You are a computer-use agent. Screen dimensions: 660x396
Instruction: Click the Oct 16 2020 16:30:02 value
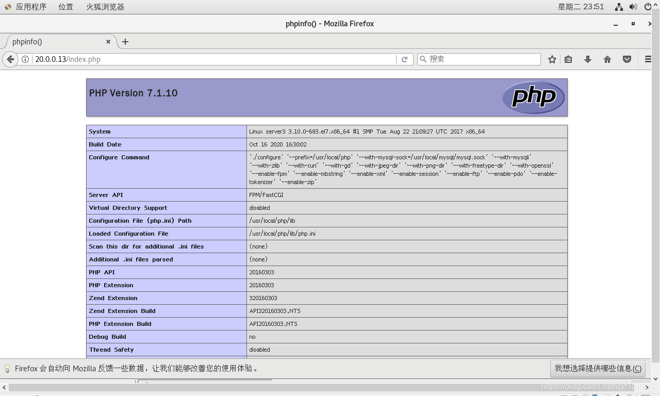click(278, 144)
